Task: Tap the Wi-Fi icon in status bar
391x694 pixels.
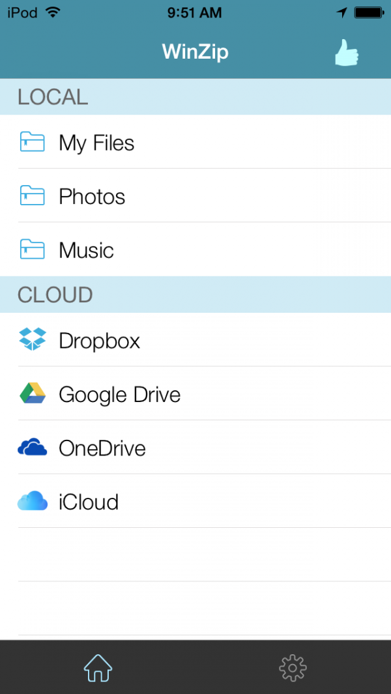Action: [x=53, y=12]
